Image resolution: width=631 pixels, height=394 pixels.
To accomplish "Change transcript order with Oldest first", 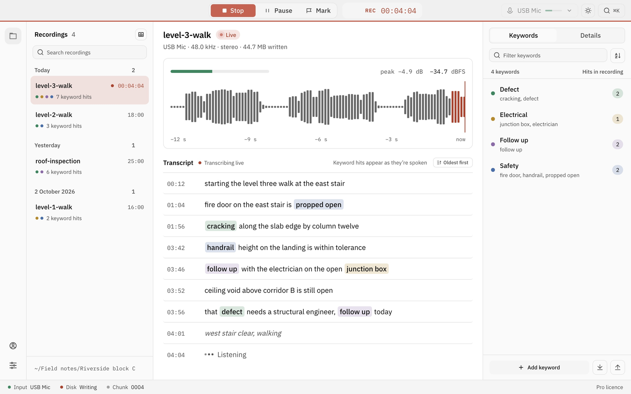I will click(453, 162).
